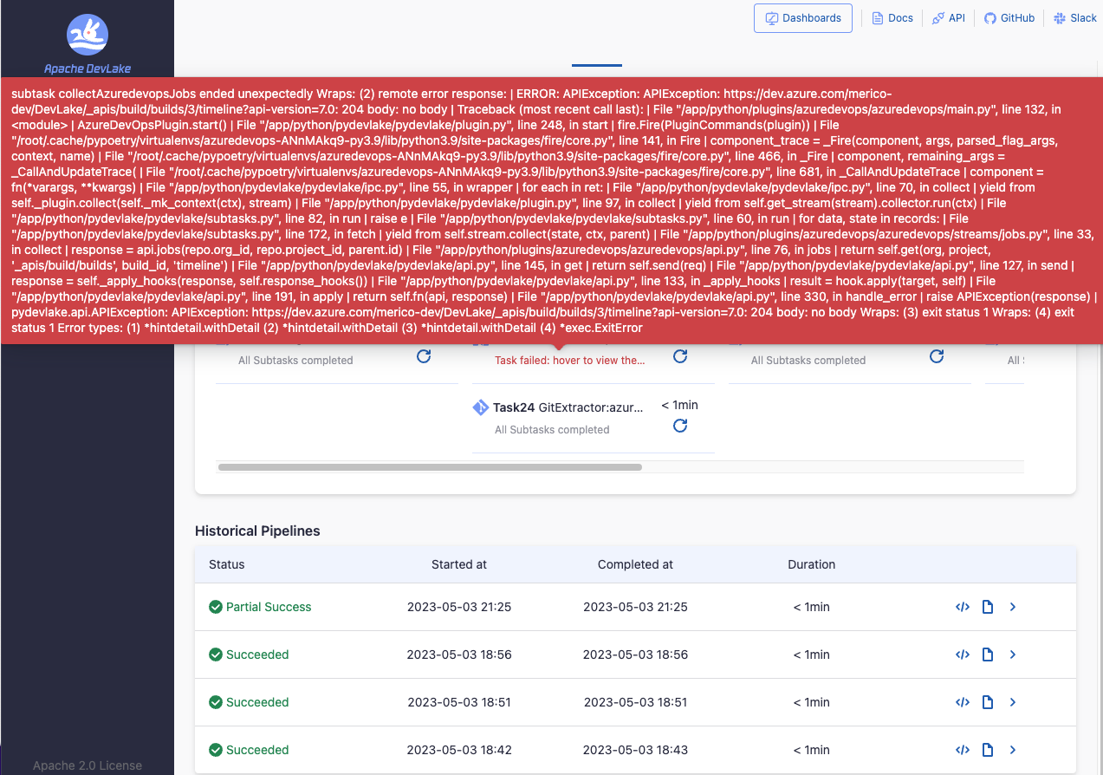Click the Succeeded status in the 18:56 row
The height and width of the screenshot is (775, 1103).
257,655
